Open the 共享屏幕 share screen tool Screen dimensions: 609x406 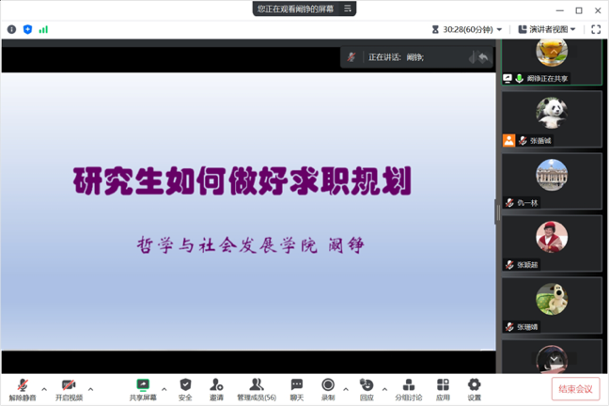(143, 389)
